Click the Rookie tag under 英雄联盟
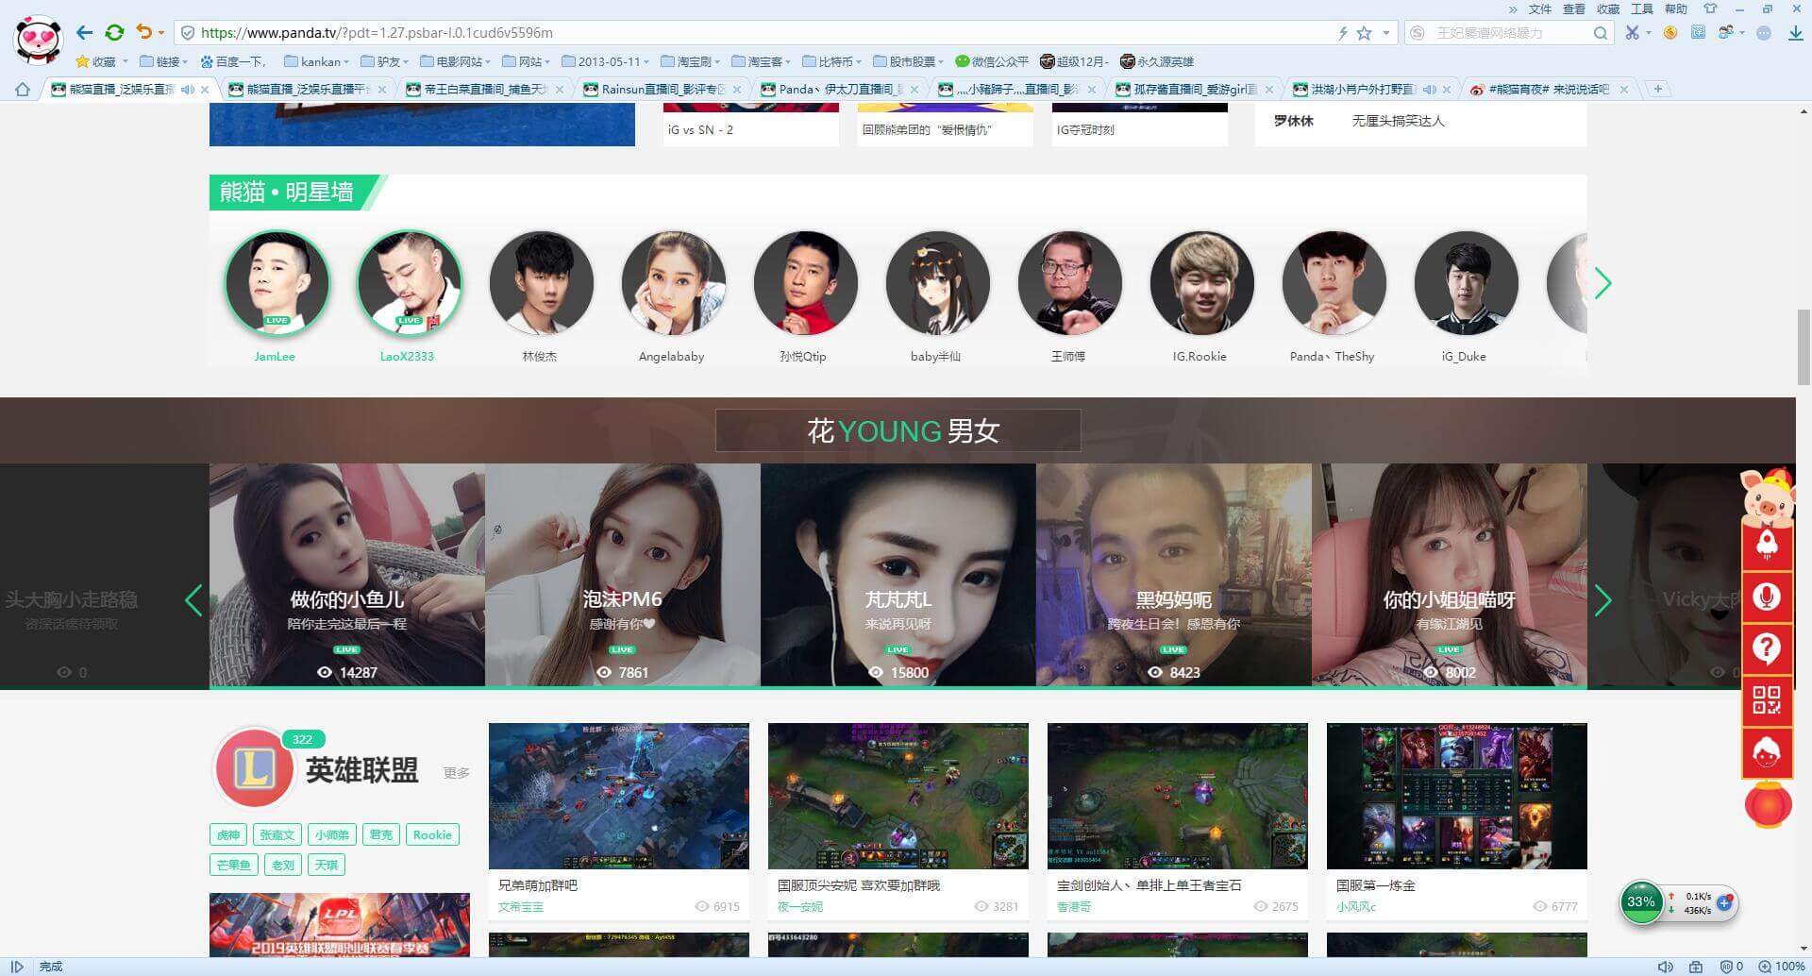Screen dimensions: 1812x976 (x=432, y=834)
